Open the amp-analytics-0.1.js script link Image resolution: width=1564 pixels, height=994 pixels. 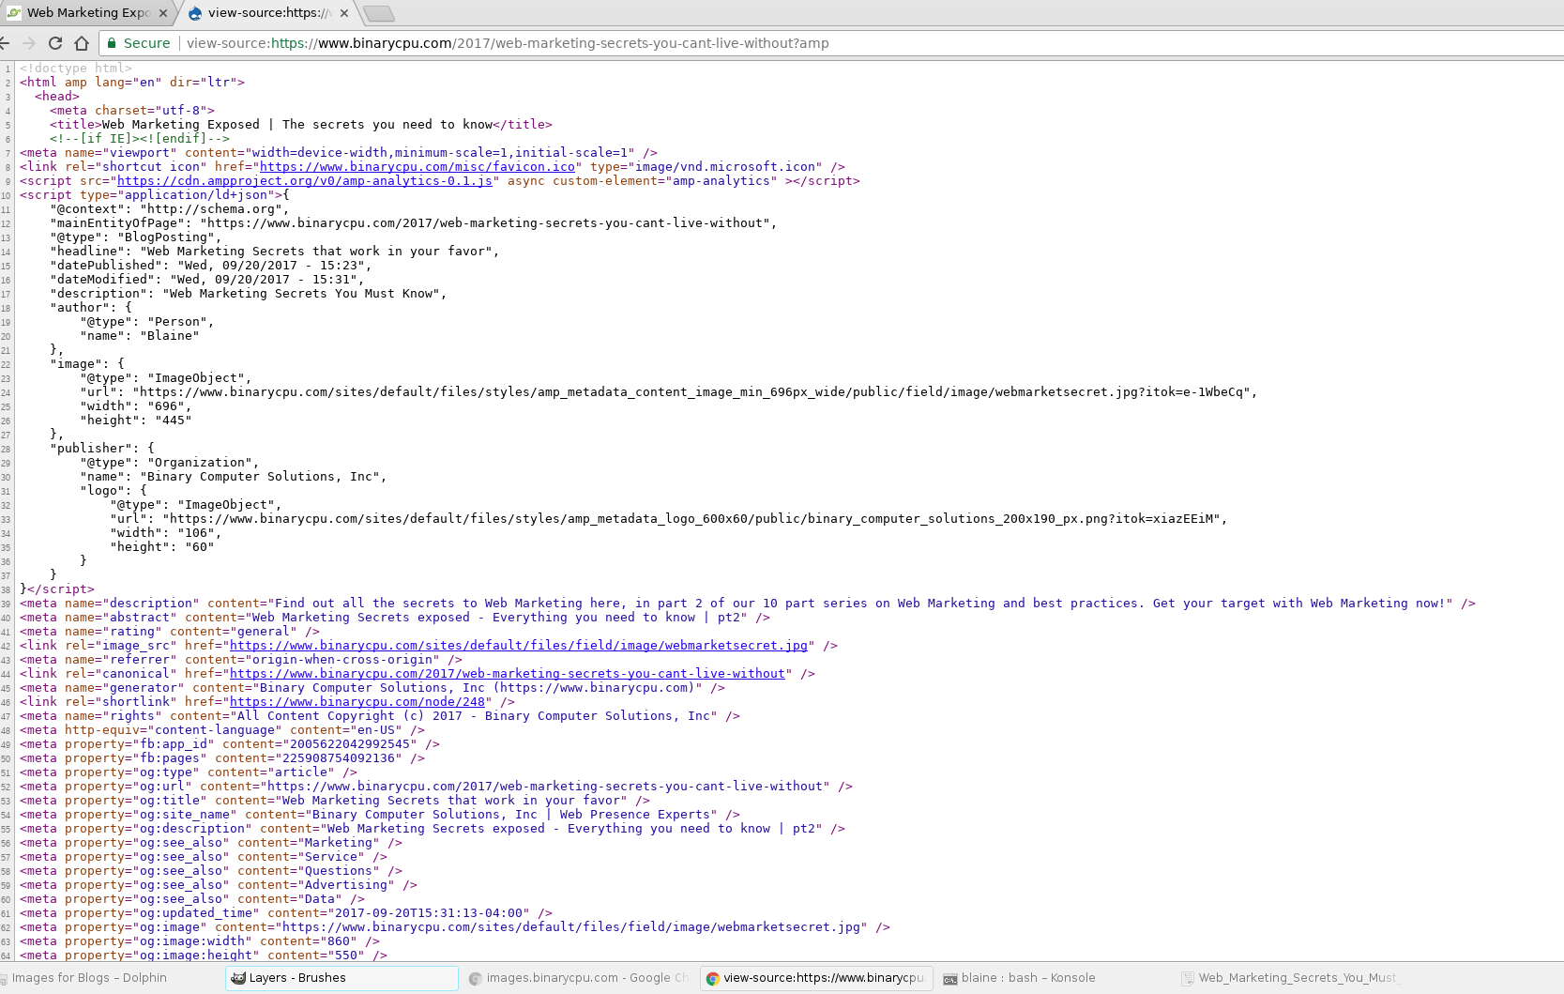click(305, 181)
